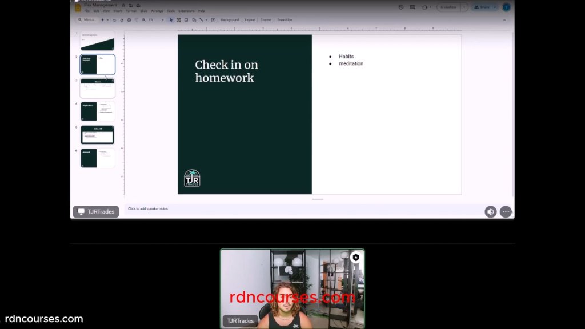Image resolution: width=585 pixels, height=329 pixels.
Task: Click the Undo icon
Action: pos(114,20)
